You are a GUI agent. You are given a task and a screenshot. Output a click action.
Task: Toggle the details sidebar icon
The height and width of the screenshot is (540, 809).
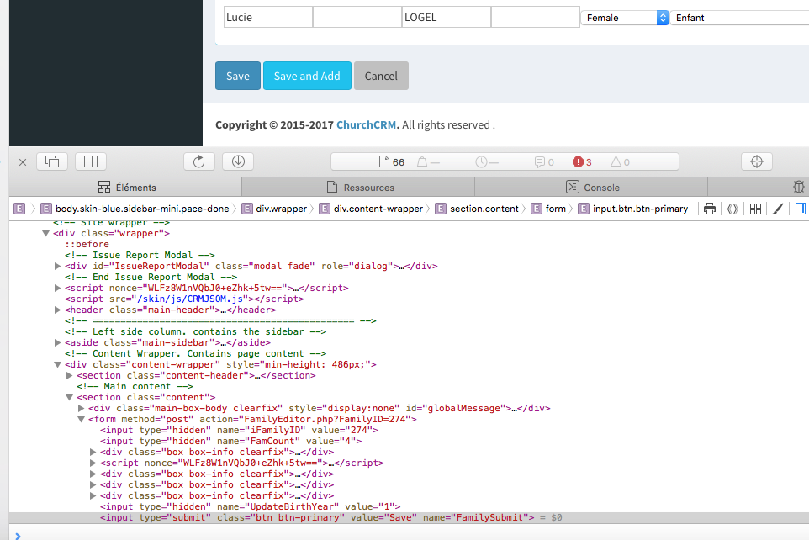pos(801,209)
